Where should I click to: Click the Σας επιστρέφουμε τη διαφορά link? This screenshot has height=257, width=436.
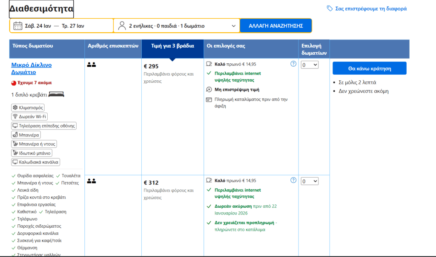(371, 8)
